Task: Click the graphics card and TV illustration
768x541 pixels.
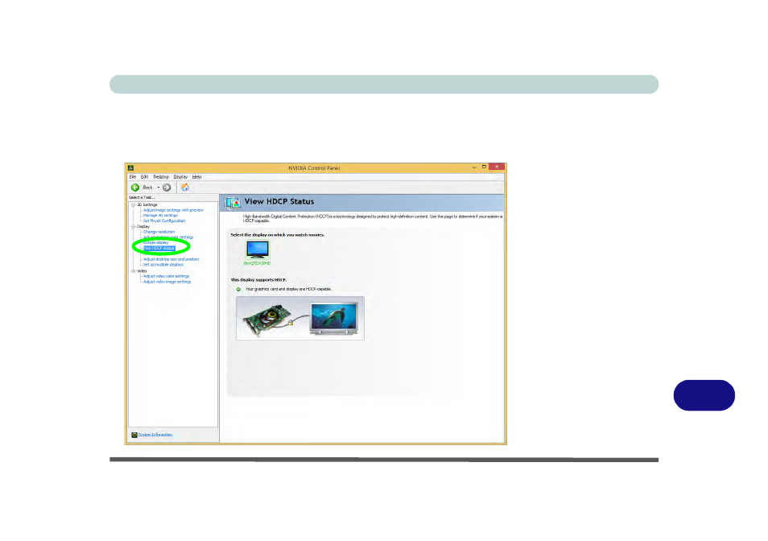Action: (300, 318)
